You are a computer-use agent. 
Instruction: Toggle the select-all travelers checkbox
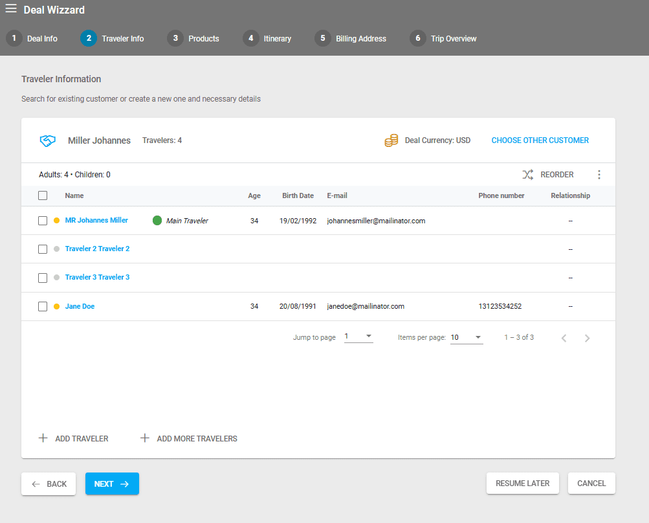[43, 195]
